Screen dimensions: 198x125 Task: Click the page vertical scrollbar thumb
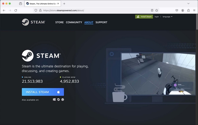point(197,22)
